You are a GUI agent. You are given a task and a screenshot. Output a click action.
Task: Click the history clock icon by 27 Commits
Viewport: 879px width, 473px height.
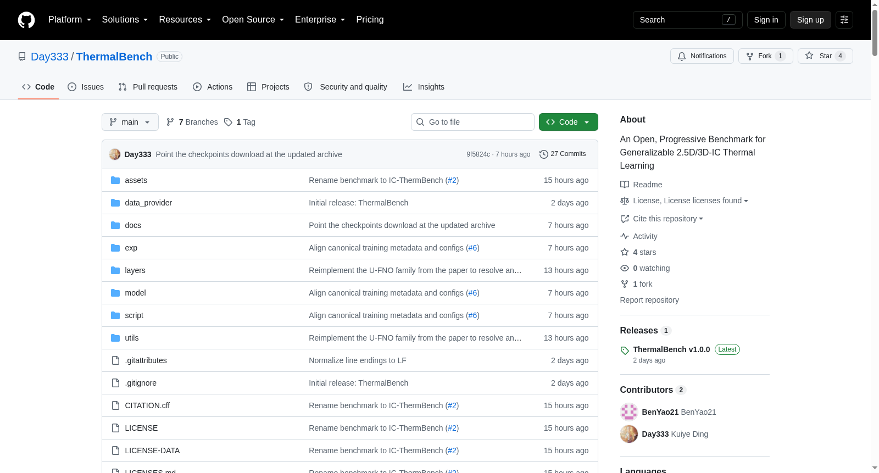544,154
